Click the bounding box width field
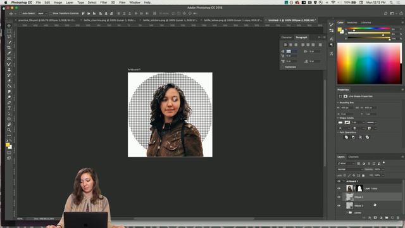405x228 pixels. click(347, 108)
